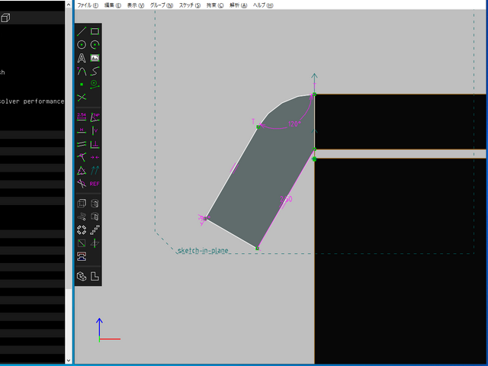Open the ファイル (File) menu

point(88,5)
